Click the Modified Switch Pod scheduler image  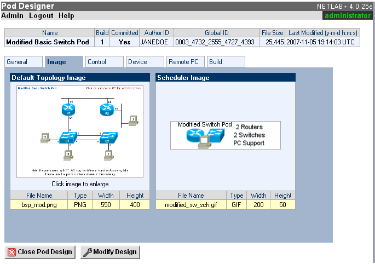tap(225, 135)
